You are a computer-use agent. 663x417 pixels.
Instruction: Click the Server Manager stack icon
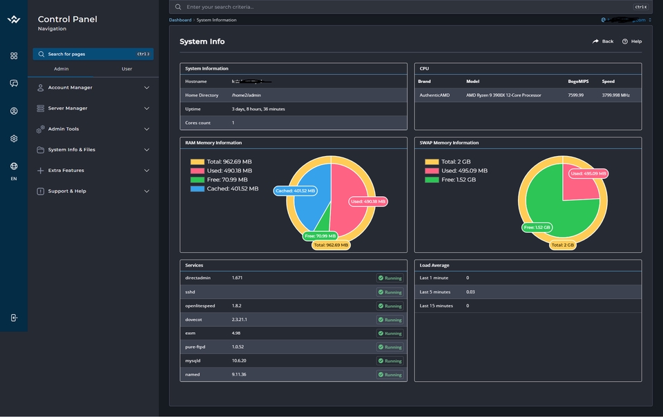(x=40, y=108)
